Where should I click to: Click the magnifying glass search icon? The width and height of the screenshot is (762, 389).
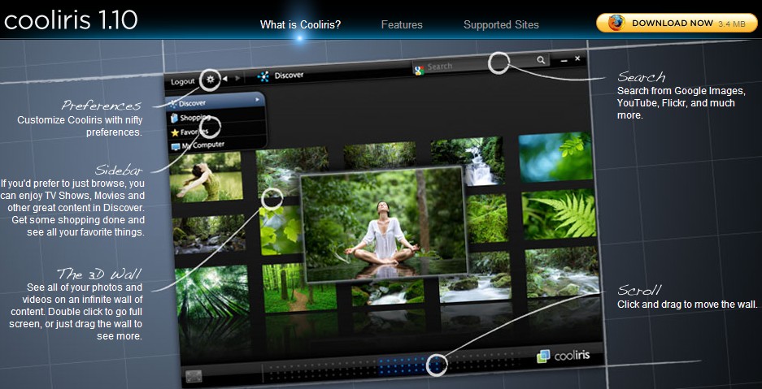(541, 59)
